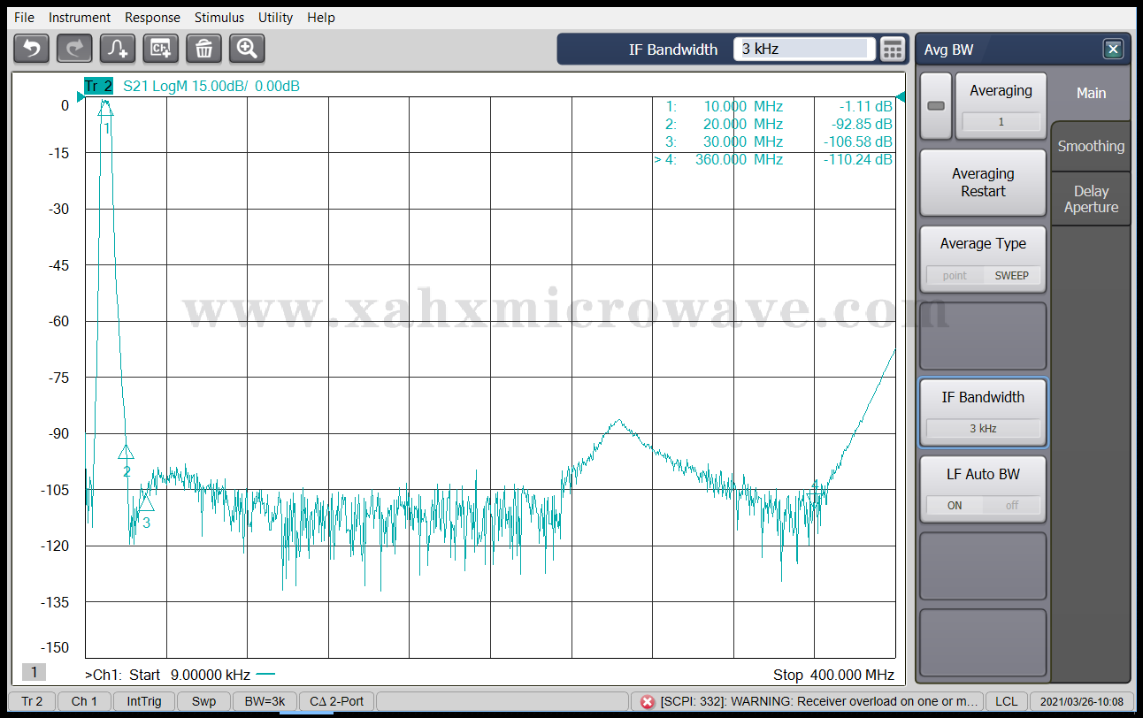1143x718 pixels.
Task: Click the date and time display
Action: coord(1082,701)
